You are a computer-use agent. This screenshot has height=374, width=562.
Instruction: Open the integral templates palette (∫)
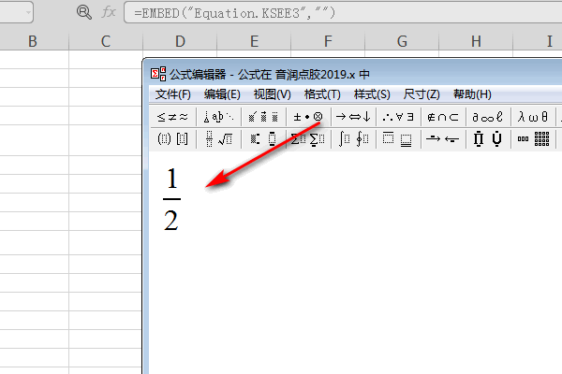[353, 139]
